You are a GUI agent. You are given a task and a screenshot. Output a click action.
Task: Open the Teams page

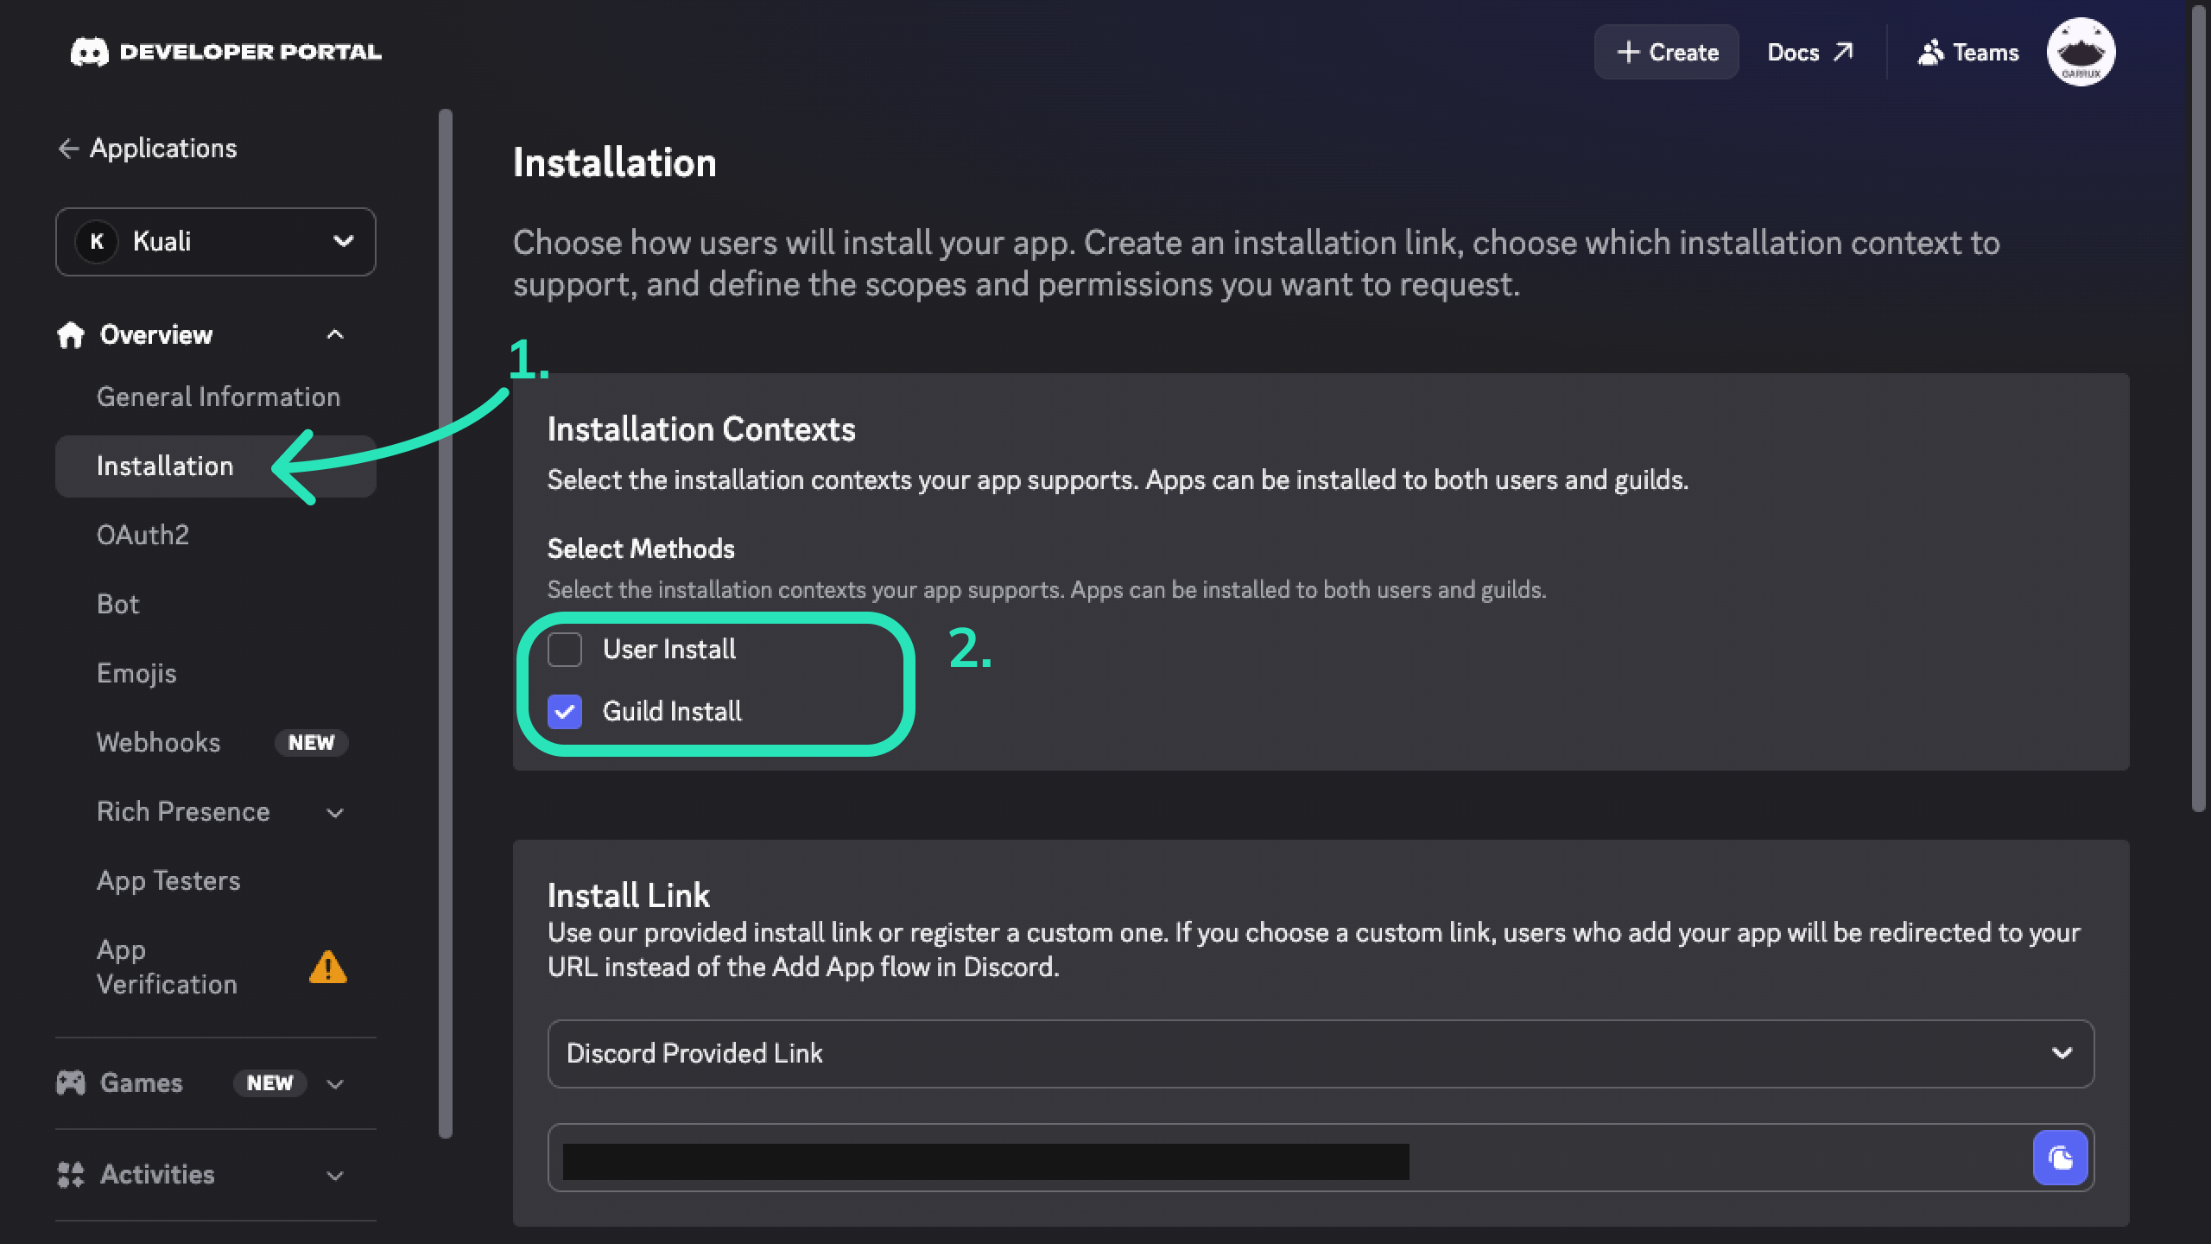point(1968,53)
